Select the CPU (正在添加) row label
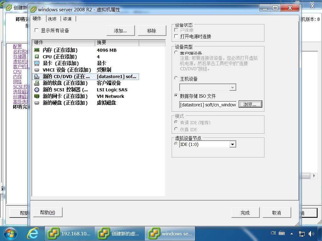The width and height of the screenshot is (322, 241). tap(59, 57)
